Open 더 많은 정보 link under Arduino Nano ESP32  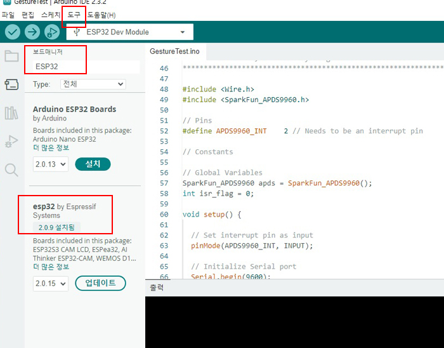(51, 147)
